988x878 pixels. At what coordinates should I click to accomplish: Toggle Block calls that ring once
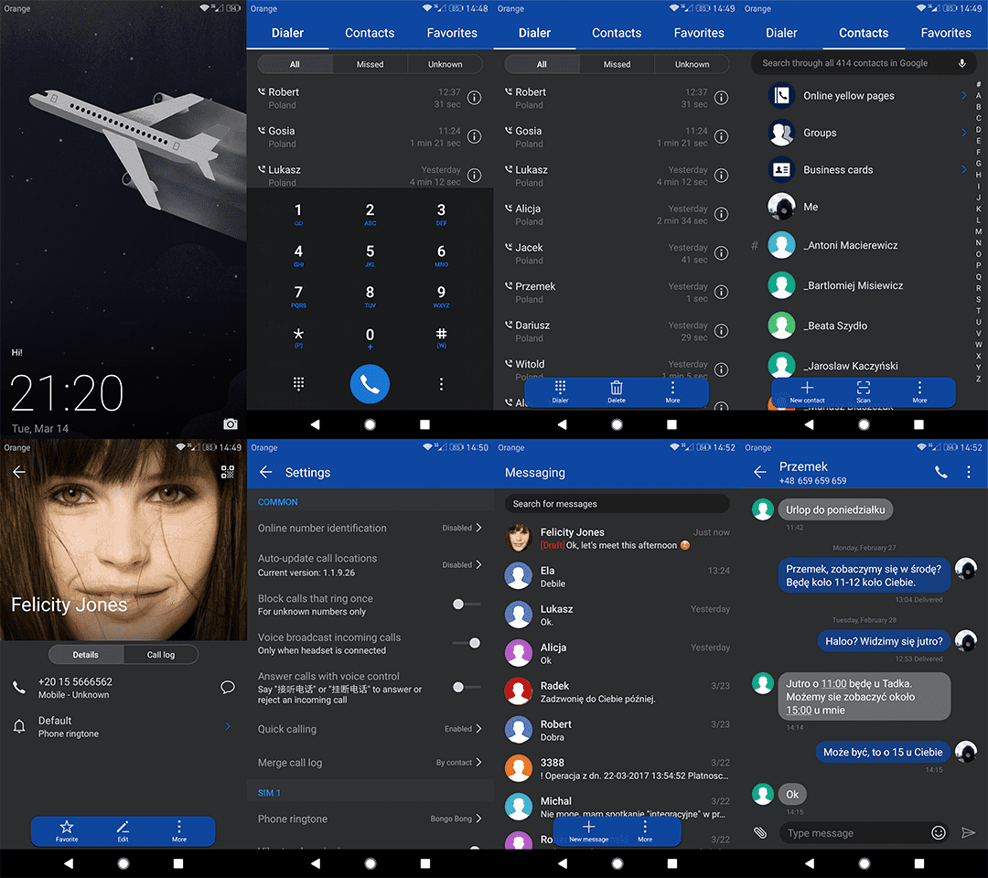467,604
